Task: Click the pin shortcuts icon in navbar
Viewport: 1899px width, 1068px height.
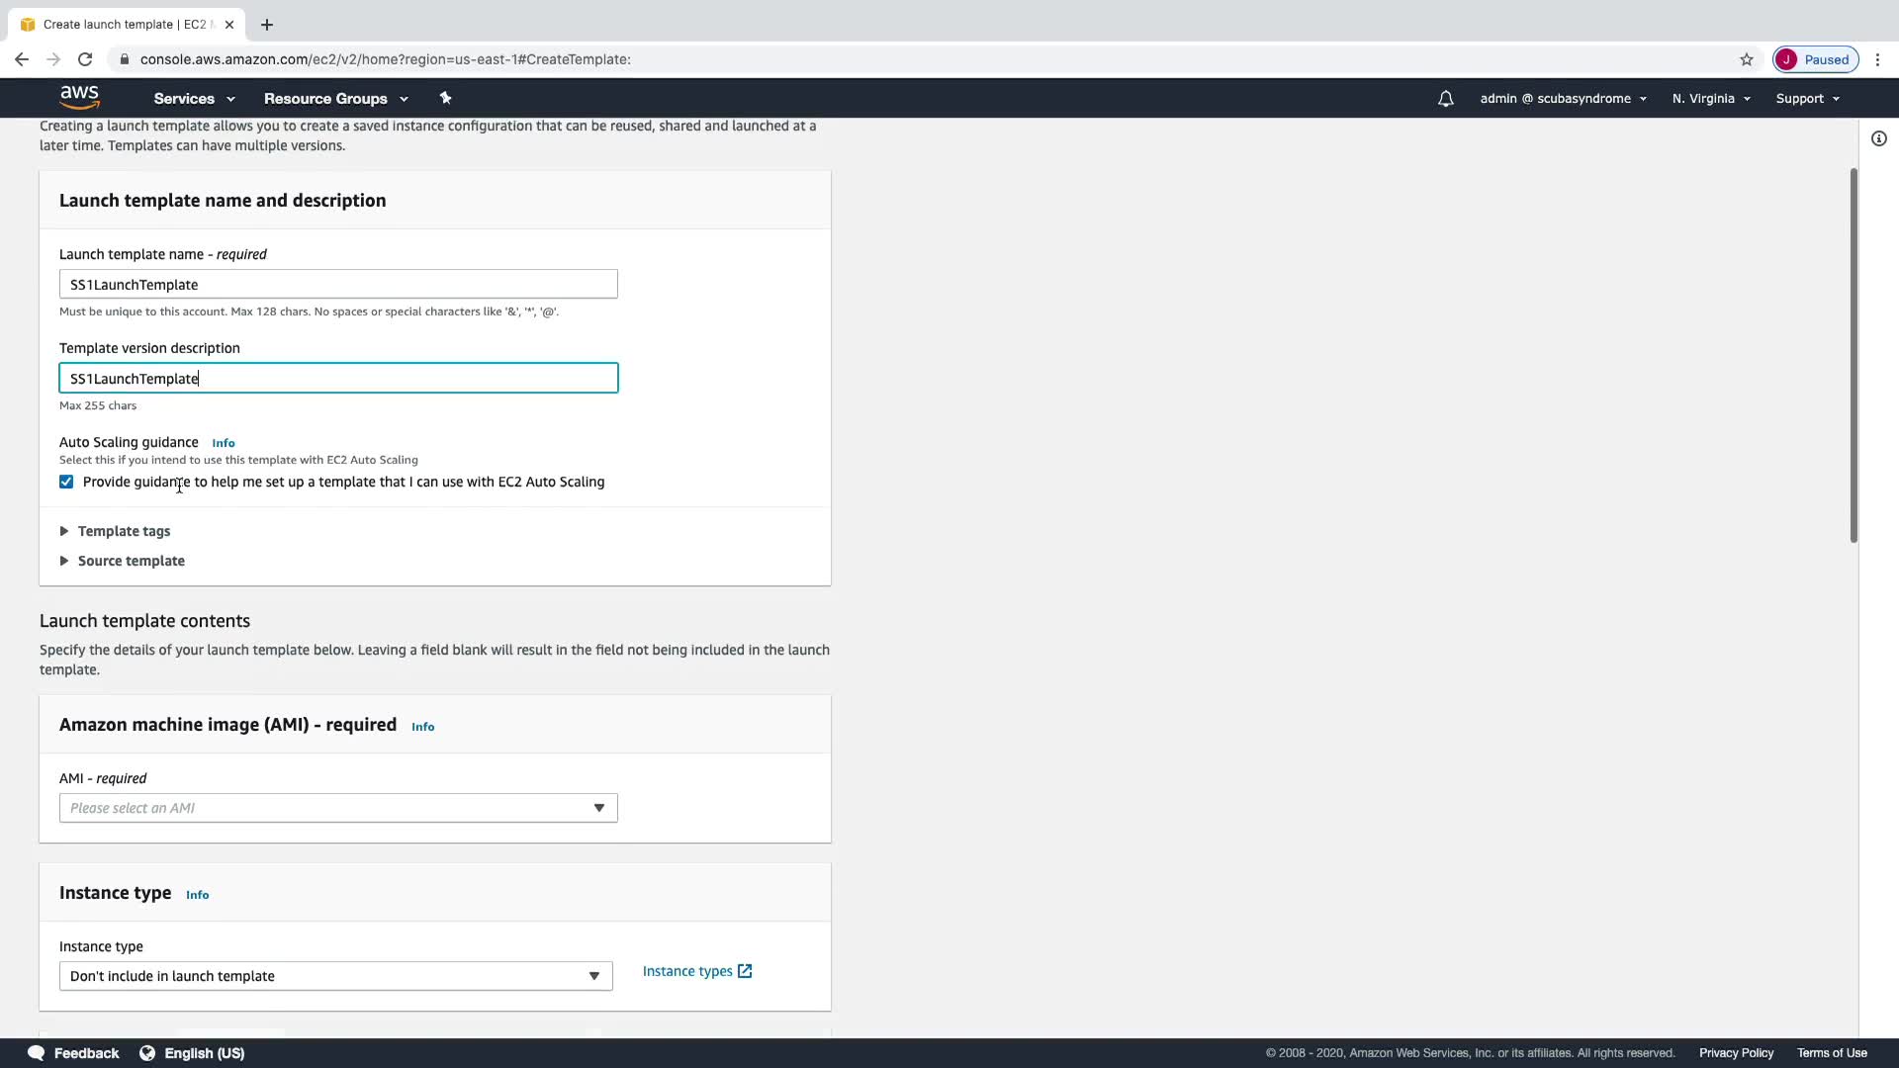Action: click(445, 98)
